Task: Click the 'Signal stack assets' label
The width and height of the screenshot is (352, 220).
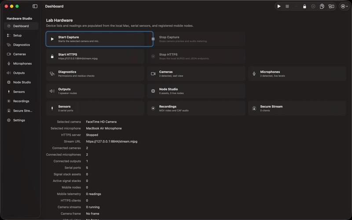Action: click(x=67, y=174)
